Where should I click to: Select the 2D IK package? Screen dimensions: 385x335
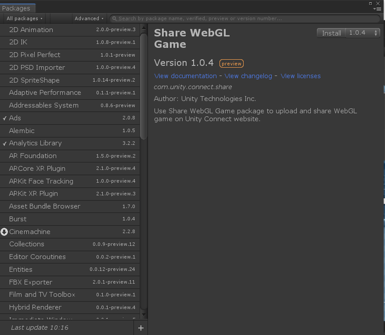point(70,42)
